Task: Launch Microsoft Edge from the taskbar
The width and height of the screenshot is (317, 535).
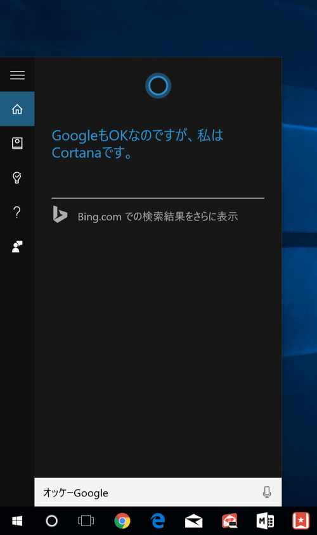Action: [158, 520]
